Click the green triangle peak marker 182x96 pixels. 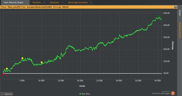coord(160,16)
